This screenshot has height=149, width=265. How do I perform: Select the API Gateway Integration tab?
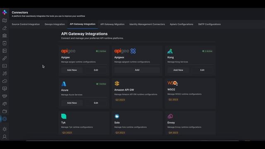pyautogui.click(x=82, y=24)
